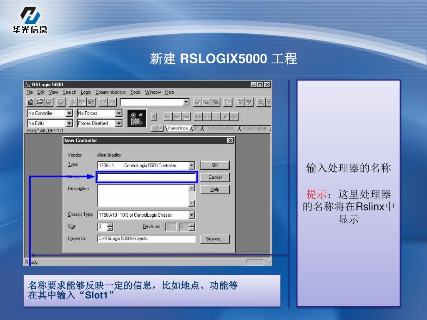Insert an Examine On (XIC) contact
The width and height of the screenshot is (427, 320).
point(198,117)
